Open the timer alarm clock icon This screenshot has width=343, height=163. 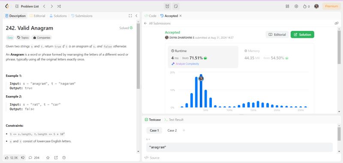click(167, 6)
